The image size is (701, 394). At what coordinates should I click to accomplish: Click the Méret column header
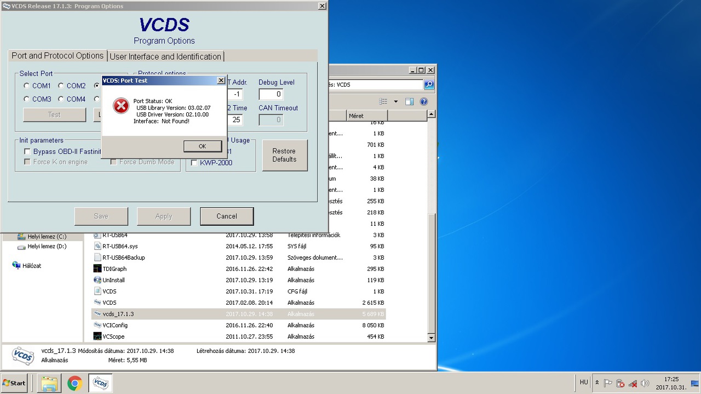(367, 116)
